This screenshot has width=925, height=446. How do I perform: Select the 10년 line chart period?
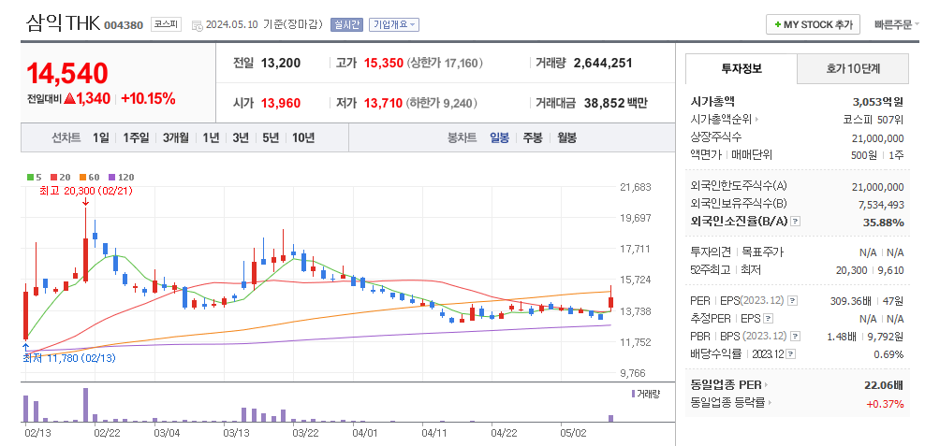[x=303, y=137]
